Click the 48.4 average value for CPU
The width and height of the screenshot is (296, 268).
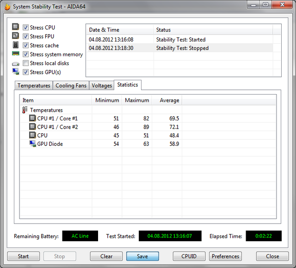[174, 136]
